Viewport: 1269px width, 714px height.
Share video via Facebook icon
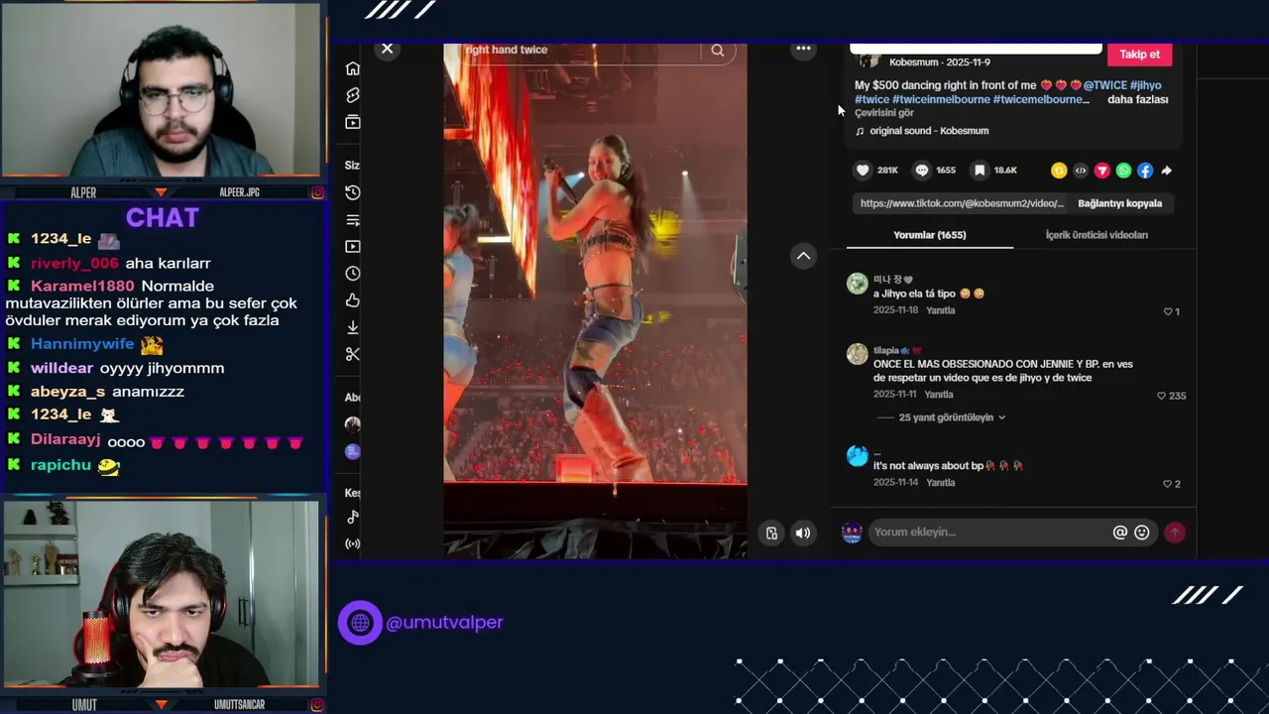1145,171
